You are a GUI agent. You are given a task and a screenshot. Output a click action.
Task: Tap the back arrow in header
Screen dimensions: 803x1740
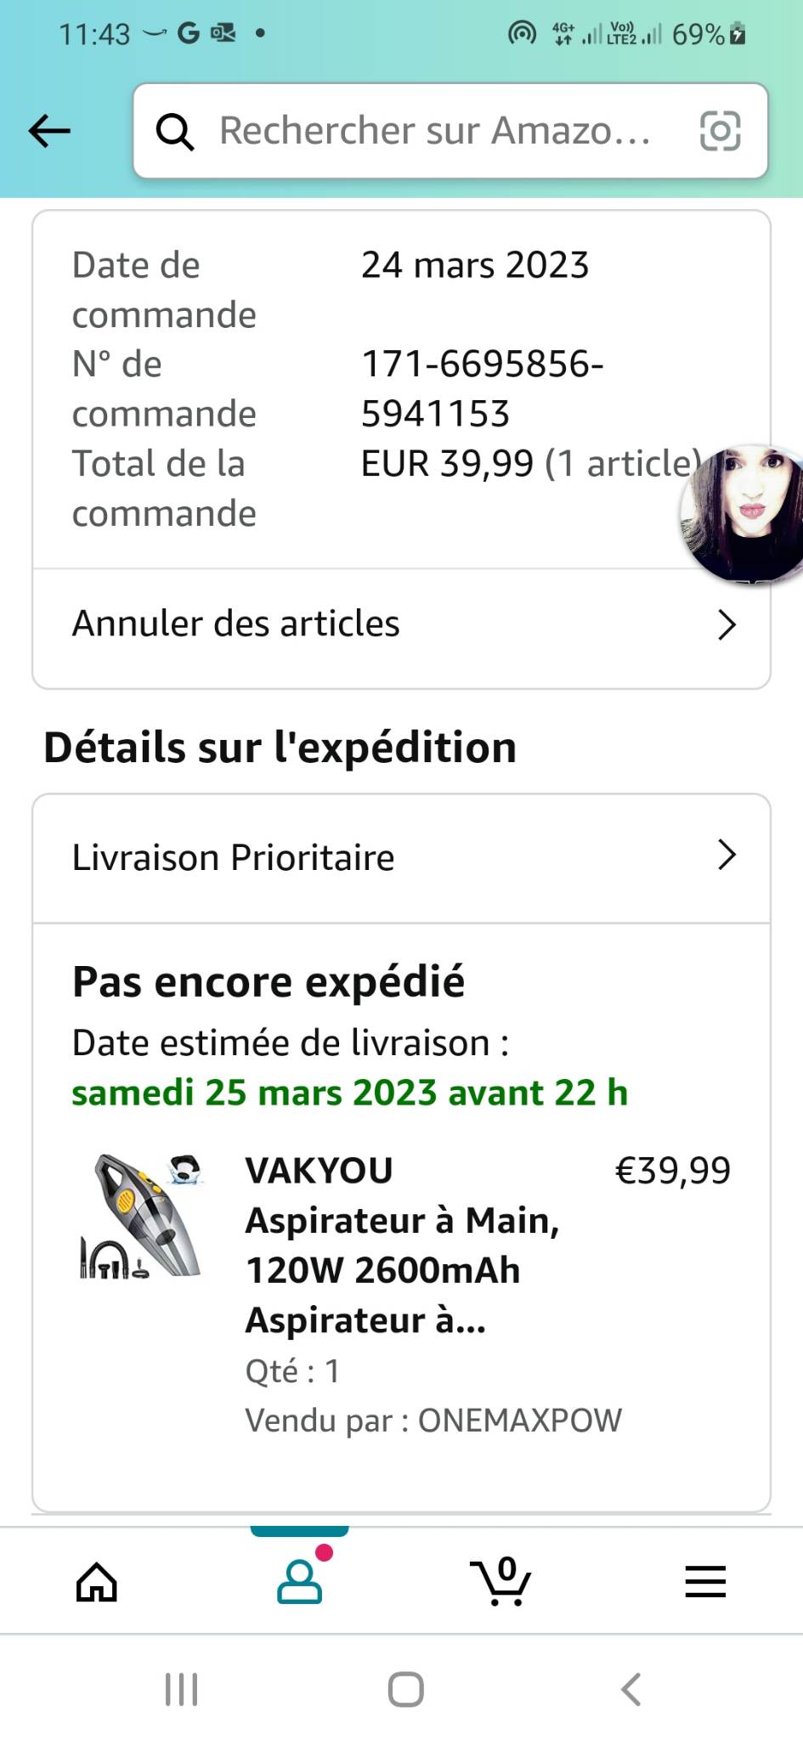tap(49, 131)
